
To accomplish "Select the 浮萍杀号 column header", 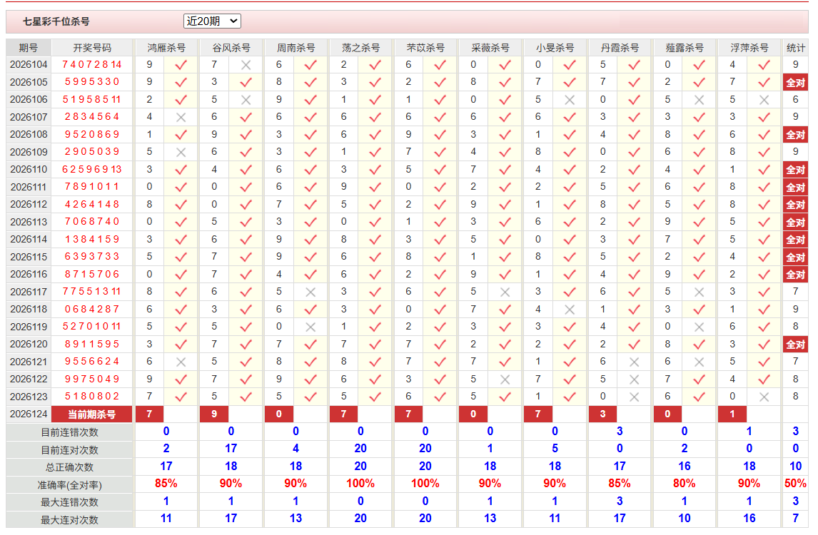I will 749,48.
